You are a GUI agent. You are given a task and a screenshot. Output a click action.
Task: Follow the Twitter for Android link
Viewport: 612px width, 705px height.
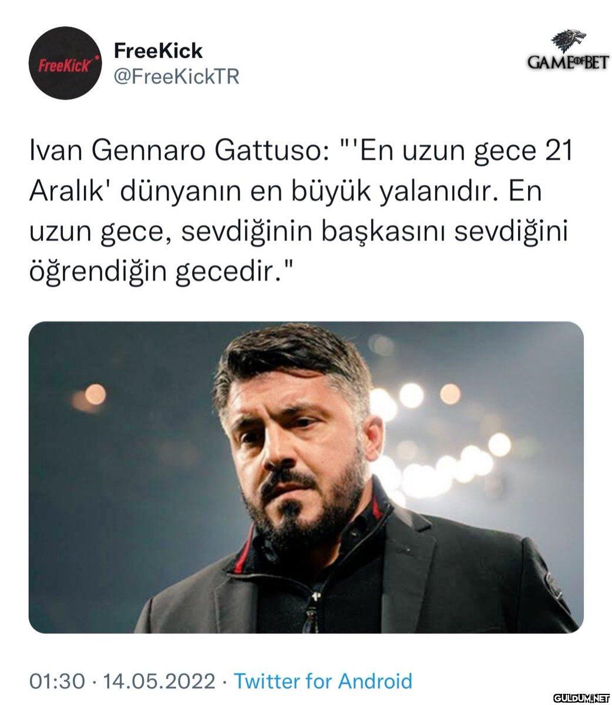pos(323,681)
